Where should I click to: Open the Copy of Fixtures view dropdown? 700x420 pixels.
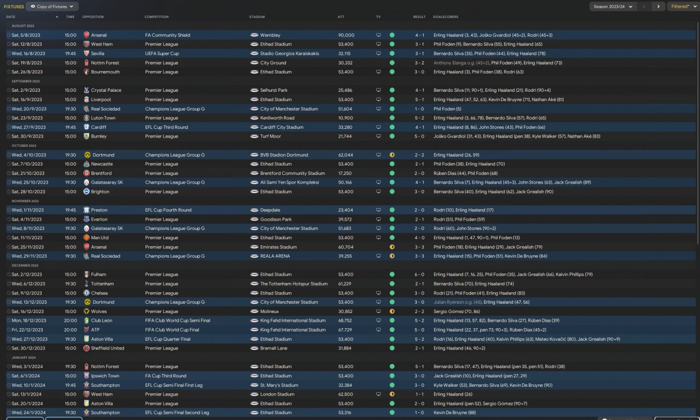pos(52,7)
